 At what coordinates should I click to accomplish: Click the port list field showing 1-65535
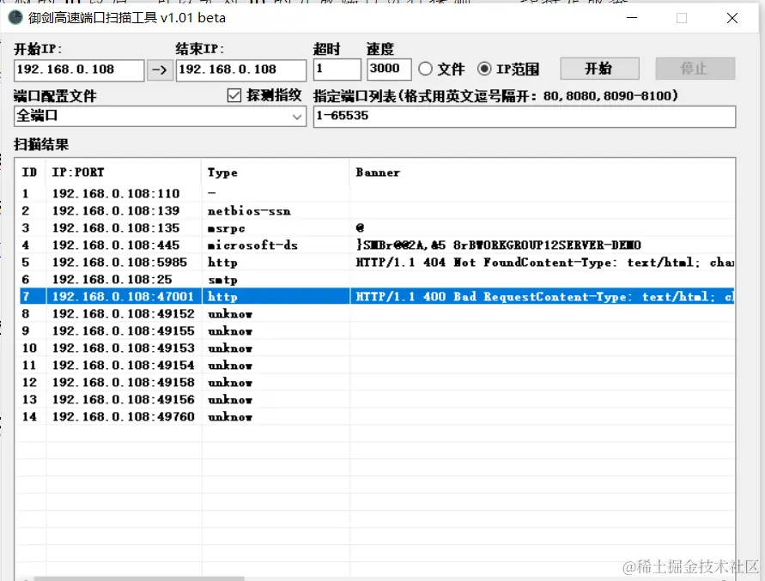[525, 117]
